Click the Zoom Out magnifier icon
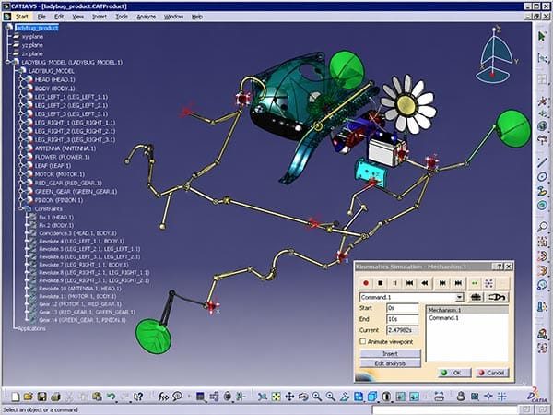The image size is (553, 415). pyautogui.click(x=331, y=397)
